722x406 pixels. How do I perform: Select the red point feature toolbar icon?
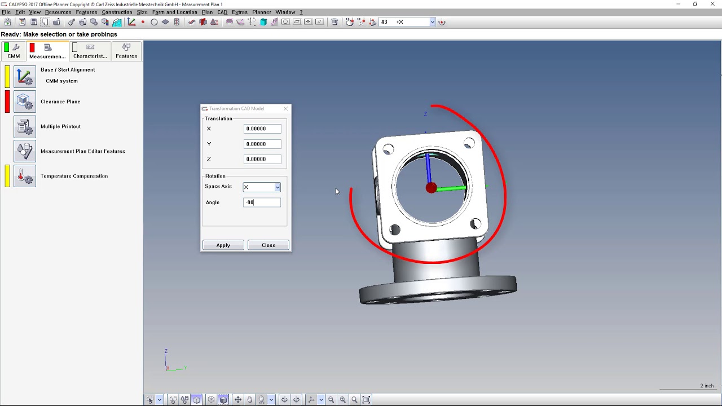[143, 22]
